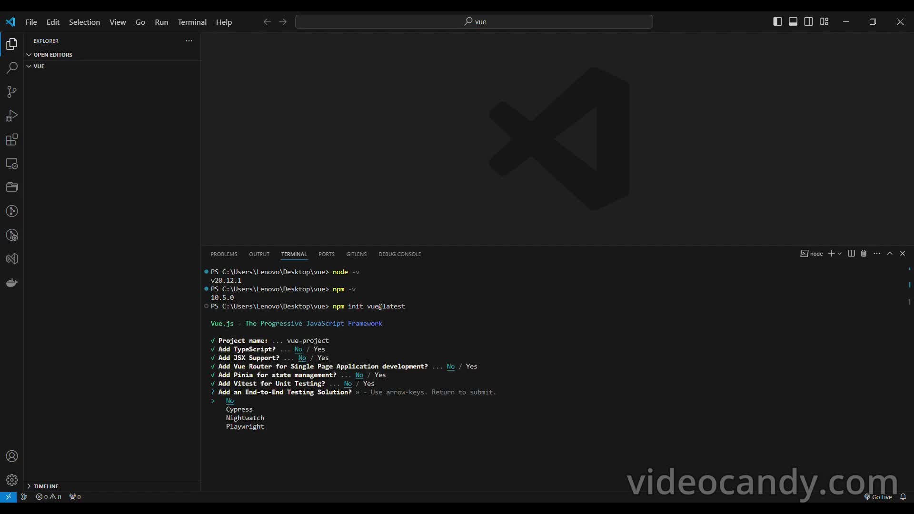This screenshot has height=514, width=914.
Task: Open Run and Debug view icon
Action: click(12, 116)
